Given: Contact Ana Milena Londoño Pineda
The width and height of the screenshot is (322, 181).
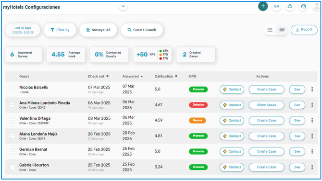Looking at the screenshot, I should pos(232,105).
